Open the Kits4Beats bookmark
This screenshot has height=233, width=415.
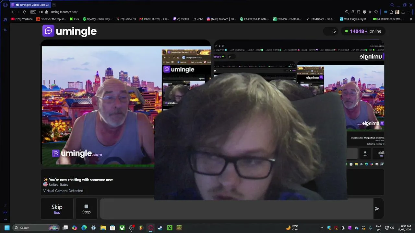pyautogui.click(x=321, y=19)
